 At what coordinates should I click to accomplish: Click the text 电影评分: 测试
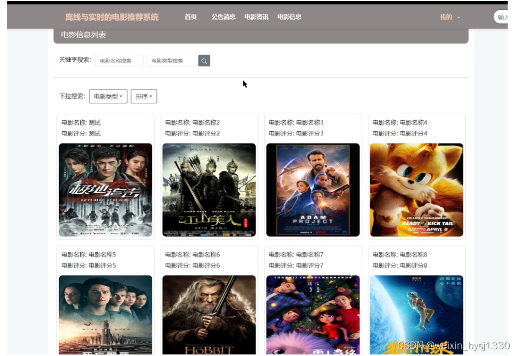pyautogui.click(x=81, y=133)
